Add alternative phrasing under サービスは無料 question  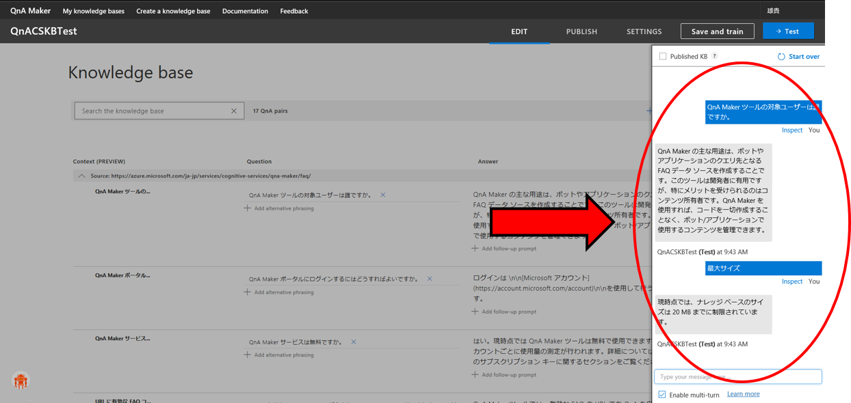279,355
